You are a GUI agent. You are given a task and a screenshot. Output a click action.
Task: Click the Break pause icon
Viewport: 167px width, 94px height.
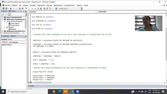click(x=35, y=8)
